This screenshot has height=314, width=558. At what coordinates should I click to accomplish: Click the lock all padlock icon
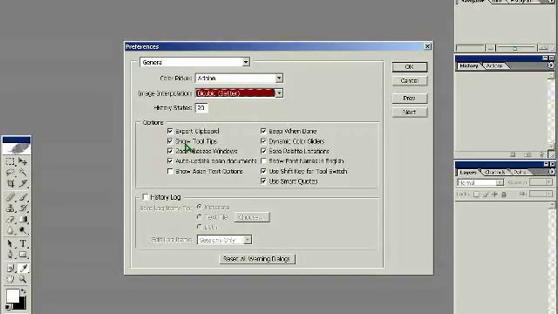tap(504, 195)
